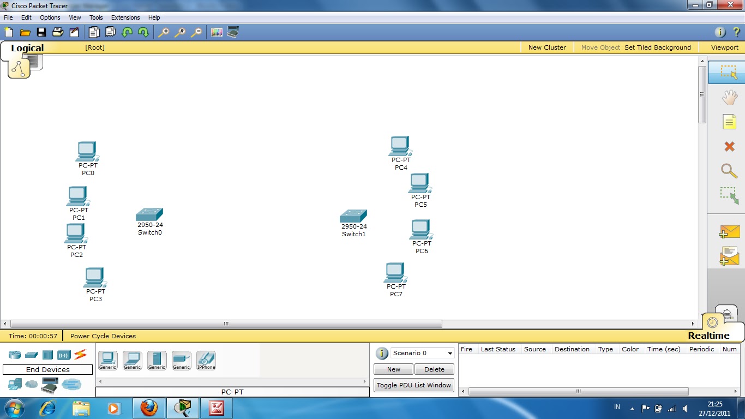Viewport: 745px width, 419px height.
Task: Reset zoom with the R magnifier
Action: coord(179,32)
